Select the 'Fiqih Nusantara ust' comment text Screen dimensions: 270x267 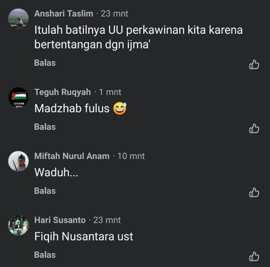[x=84, y=236]
